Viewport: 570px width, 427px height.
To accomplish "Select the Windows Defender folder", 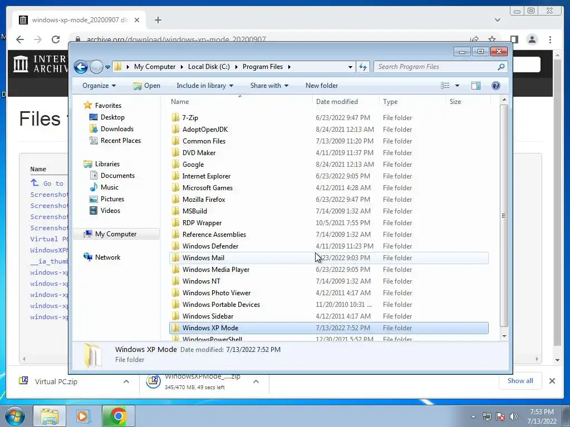I will 210,246.
